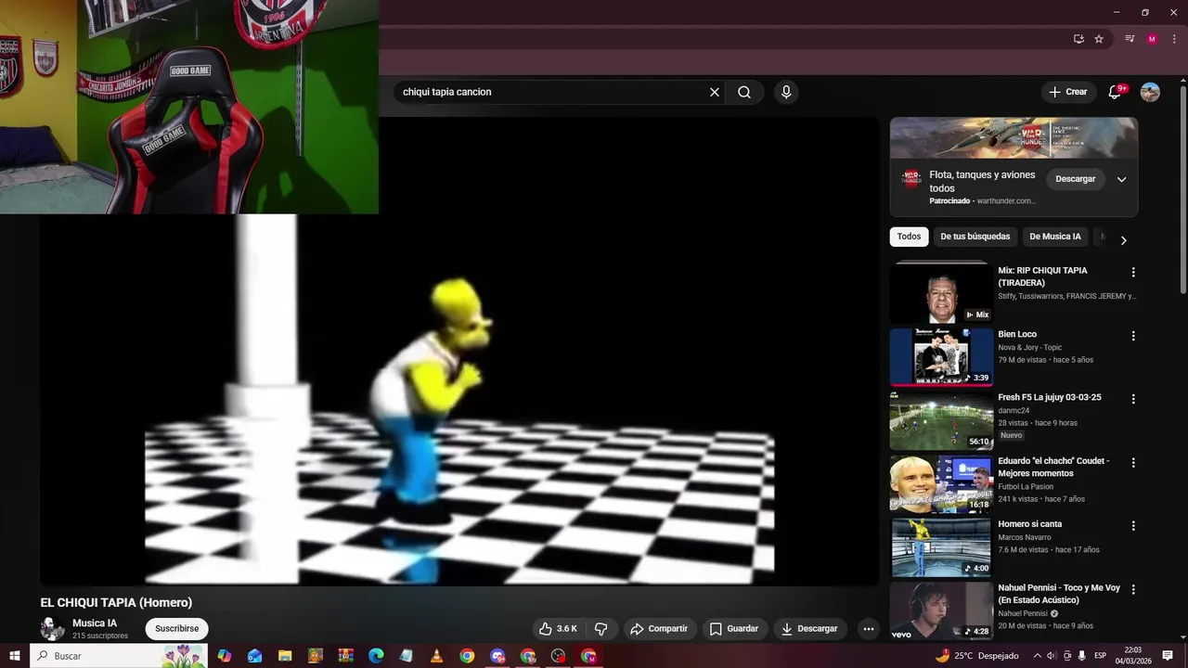The image size is (1188, 668).
Task: Open options for Nahuel Pennisi video
Action: [1133, 589]
